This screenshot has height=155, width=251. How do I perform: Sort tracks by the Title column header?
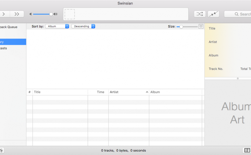(60, 92)
